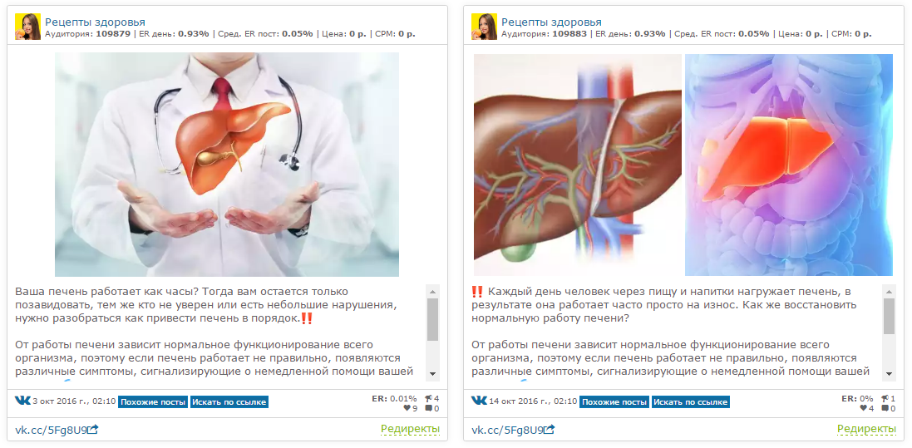This screenshot has width=912, height=448.
Task: Click the repost megaphone icon in the left card
Action: click(429, 399)
